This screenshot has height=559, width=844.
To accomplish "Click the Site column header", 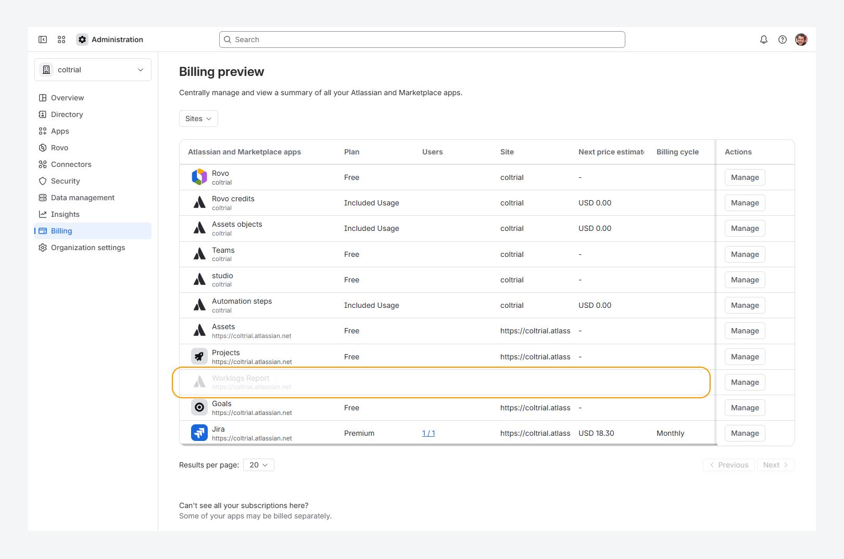I will (507, 152).
